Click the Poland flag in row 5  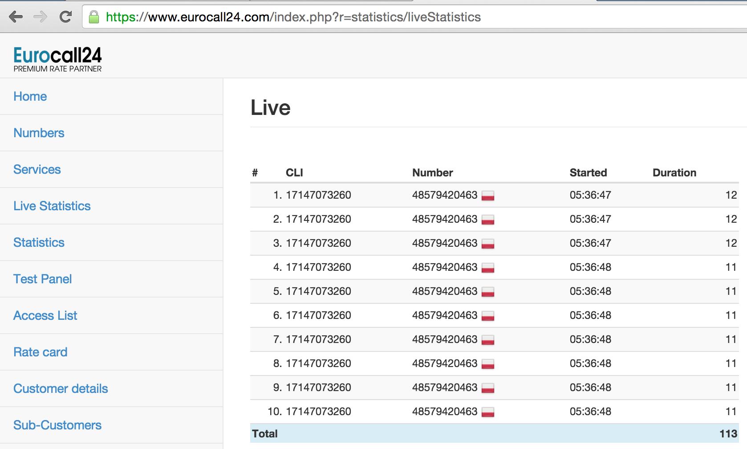[488, 292]
